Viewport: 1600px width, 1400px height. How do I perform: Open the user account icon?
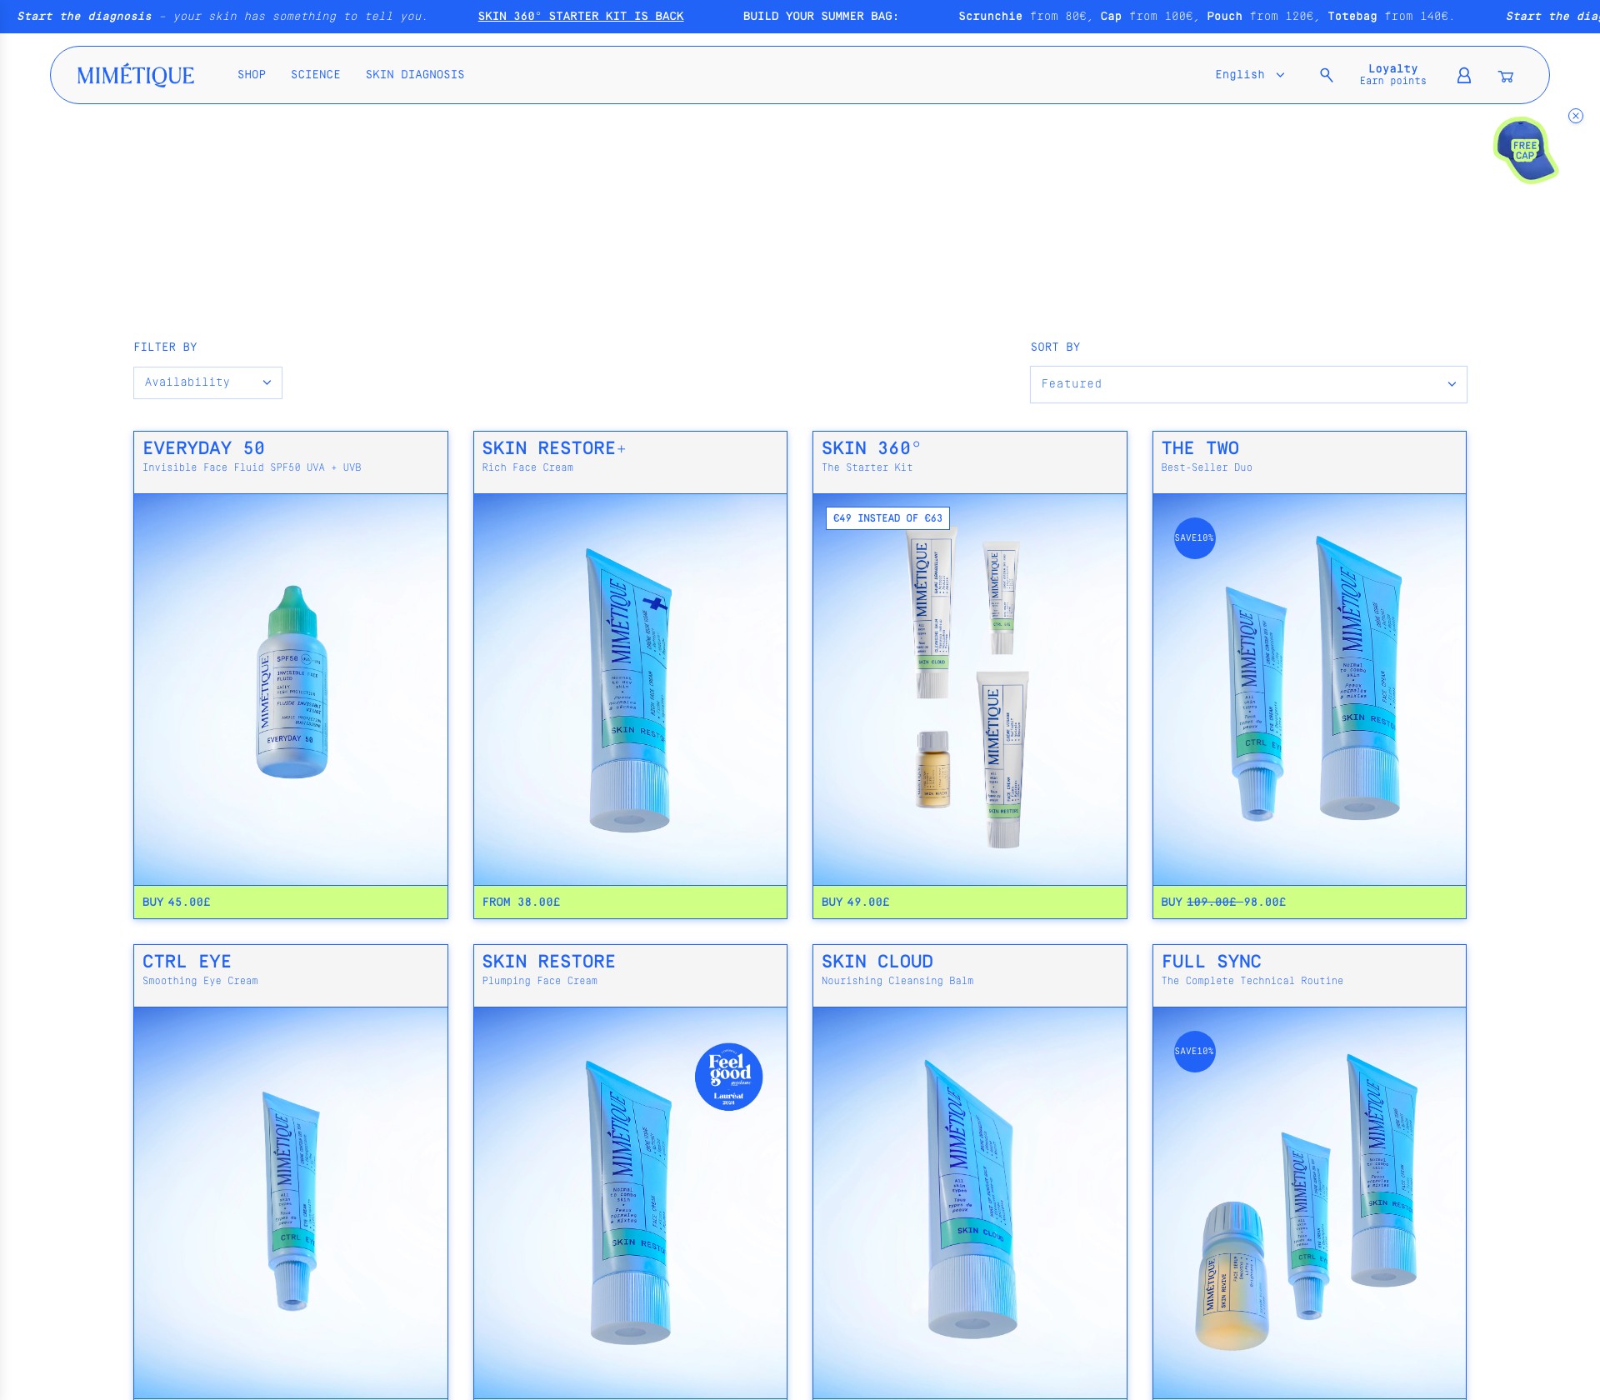pos(1463,76)
